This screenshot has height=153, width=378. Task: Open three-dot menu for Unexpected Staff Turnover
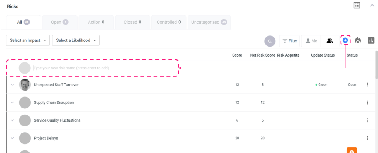click(367, 85)
